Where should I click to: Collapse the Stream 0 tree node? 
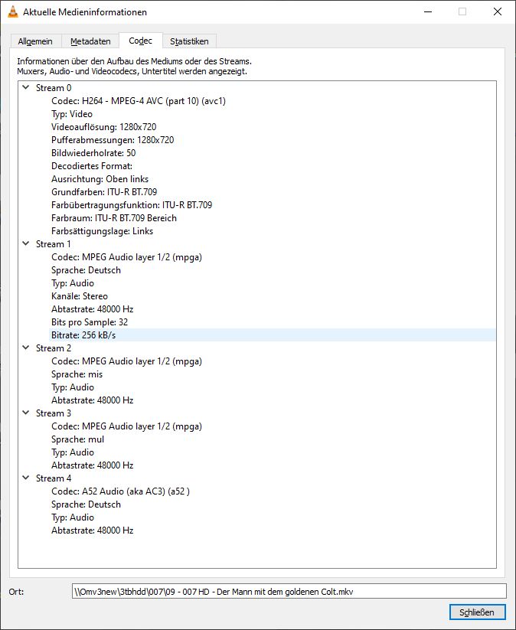(25, 88)
